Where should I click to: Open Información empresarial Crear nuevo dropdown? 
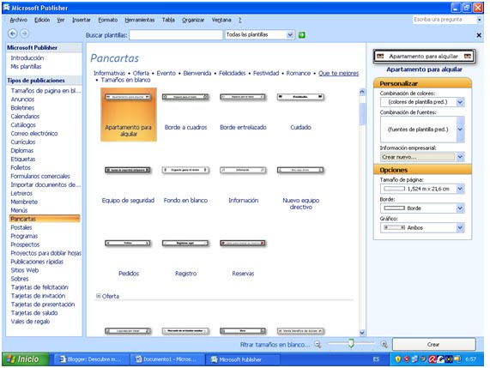click(460, 157)
